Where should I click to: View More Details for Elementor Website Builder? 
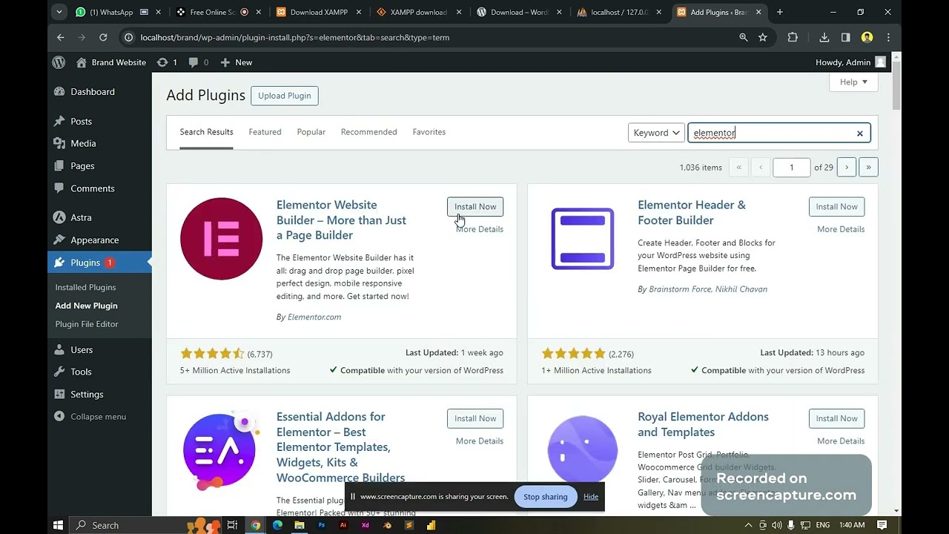click(480, 229)
